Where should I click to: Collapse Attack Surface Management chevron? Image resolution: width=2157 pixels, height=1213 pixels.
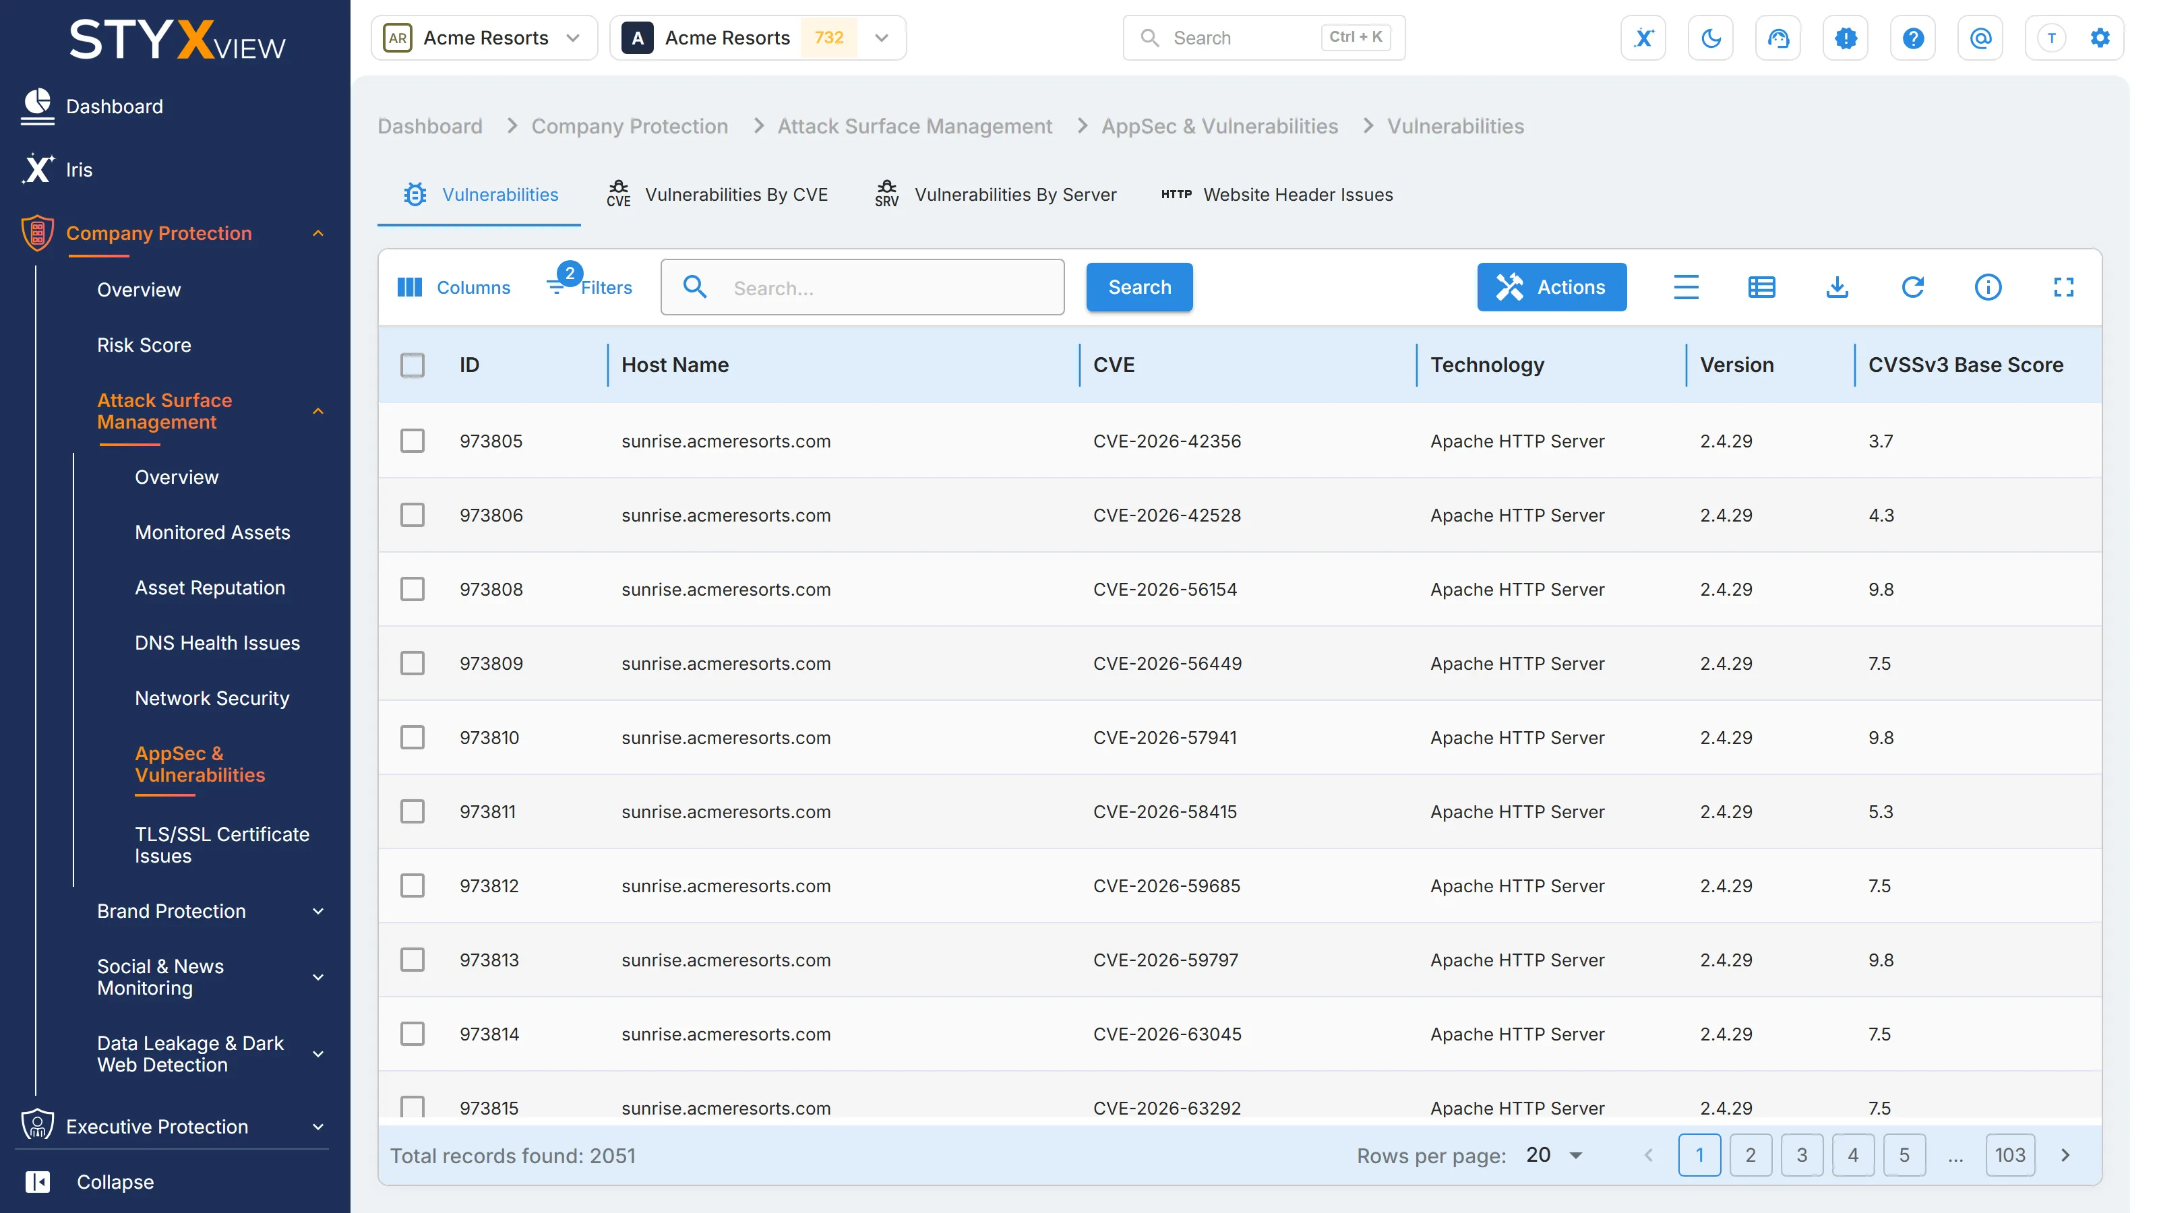tap(318, 411)
